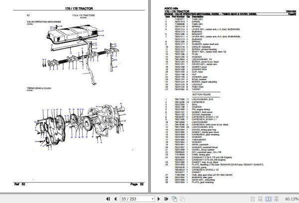This screenshot has width=299, height=203.
Task: Select the 'CASE, timing gear' row
Action: pos(188,155)
